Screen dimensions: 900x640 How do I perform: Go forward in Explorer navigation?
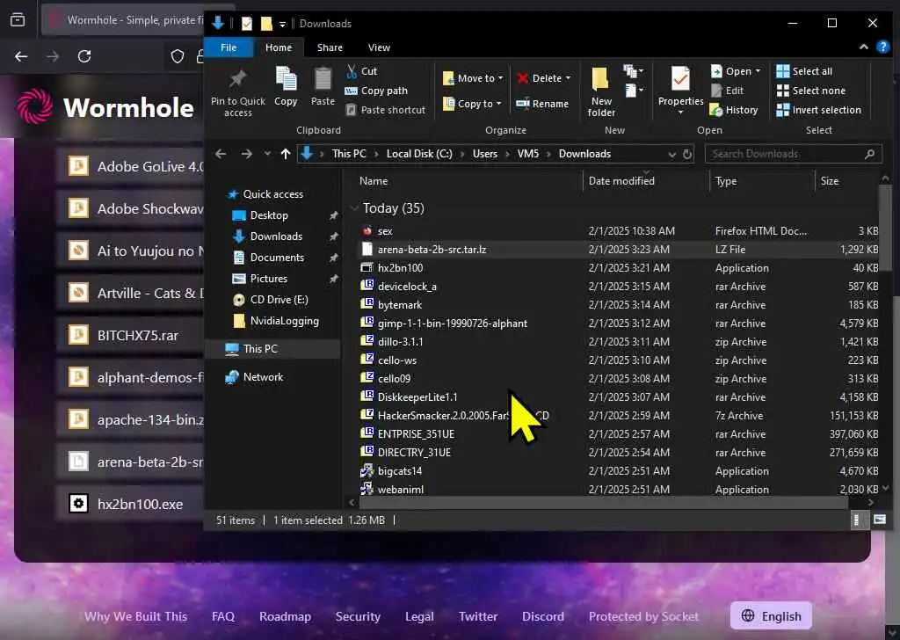click(247, 154)
